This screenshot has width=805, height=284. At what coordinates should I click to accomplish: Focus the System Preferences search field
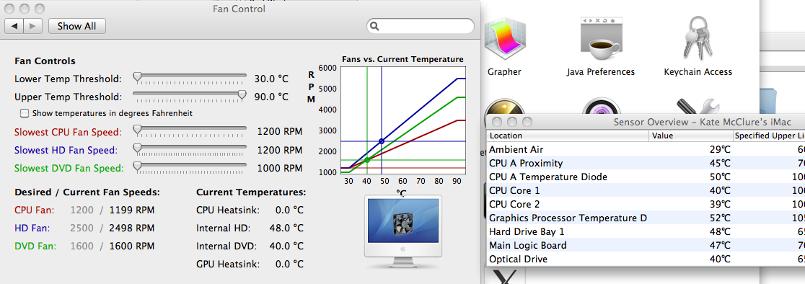(421, 26)
